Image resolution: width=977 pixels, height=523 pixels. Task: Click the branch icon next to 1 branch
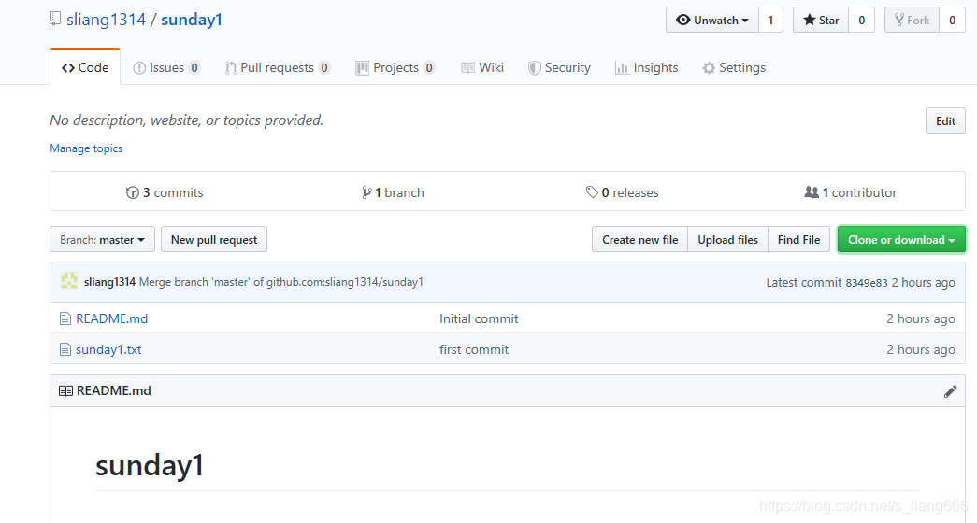[366, 192]
